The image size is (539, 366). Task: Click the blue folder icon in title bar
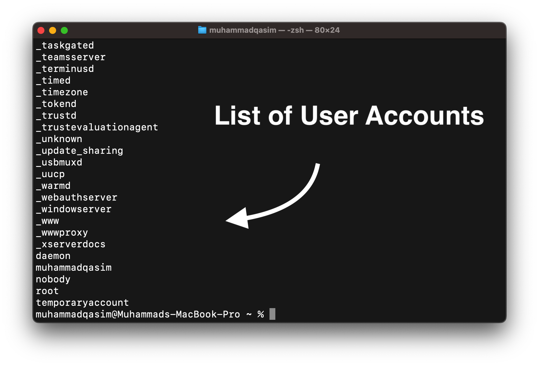point(202,30)
